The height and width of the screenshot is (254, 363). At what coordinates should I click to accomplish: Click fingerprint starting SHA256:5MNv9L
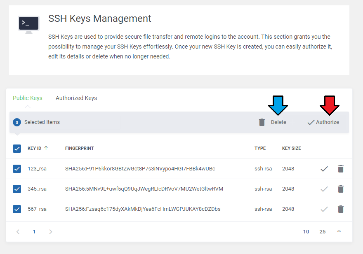[144, 189]
